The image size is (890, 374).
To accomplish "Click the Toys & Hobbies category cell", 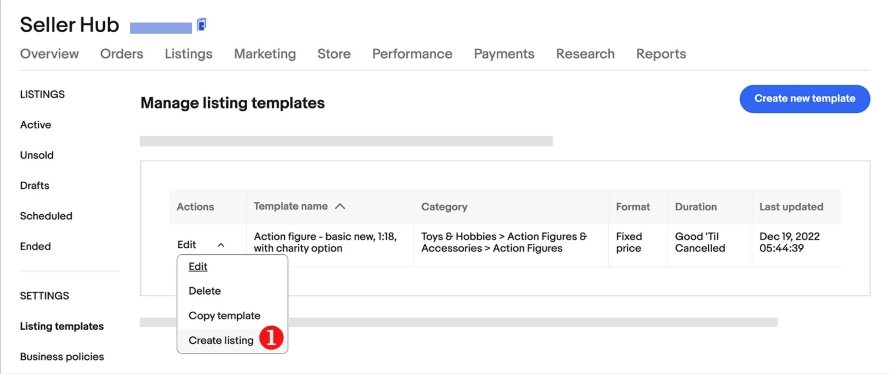I will coord(504,242).
